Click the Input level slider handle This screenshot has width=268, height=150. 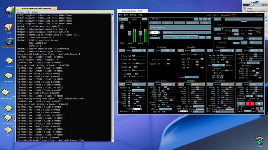click(130, 33)
